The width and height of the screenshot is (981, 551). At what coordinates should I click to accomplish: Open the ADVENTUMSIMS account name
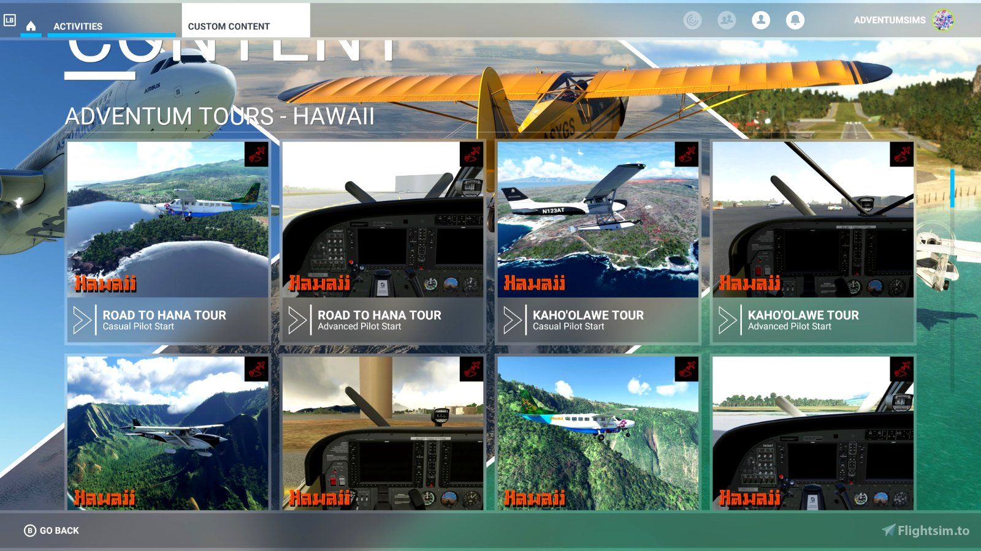pyautogui.click(x=890, y=20)
